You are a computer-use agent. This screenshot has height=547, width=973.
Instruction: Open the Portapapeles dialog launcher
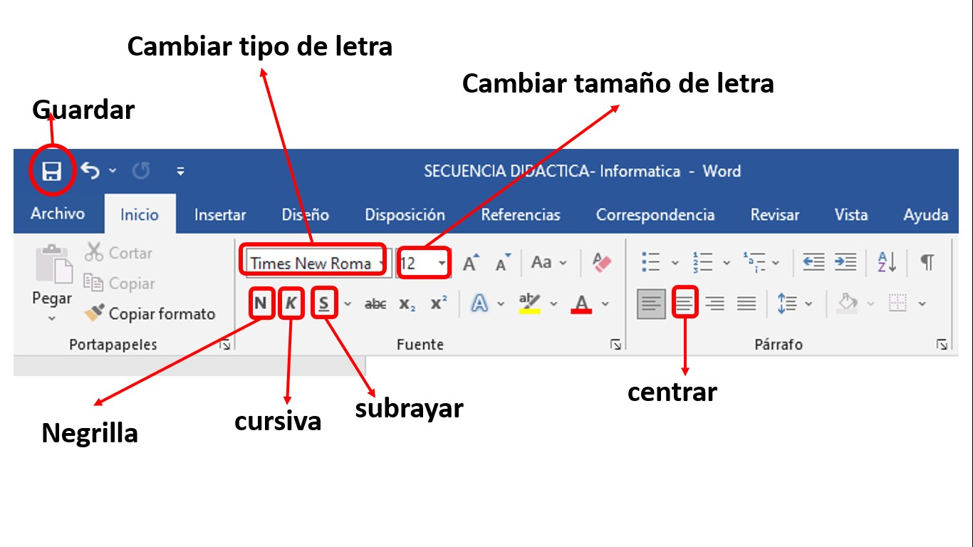226,345
